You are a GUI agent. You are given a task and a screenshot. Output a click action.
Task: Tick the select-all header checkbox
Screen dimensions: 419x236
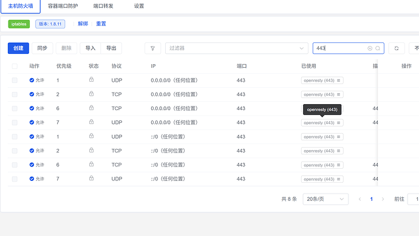15,66
